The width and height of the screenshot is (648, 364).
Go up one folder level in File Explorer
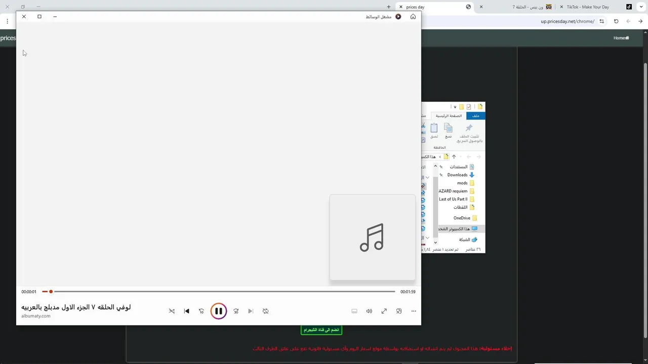click(x=454, y=157)
